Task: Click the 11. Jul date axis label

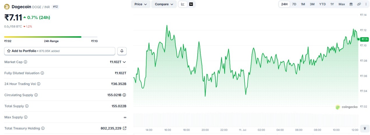Action: point(242,130)
